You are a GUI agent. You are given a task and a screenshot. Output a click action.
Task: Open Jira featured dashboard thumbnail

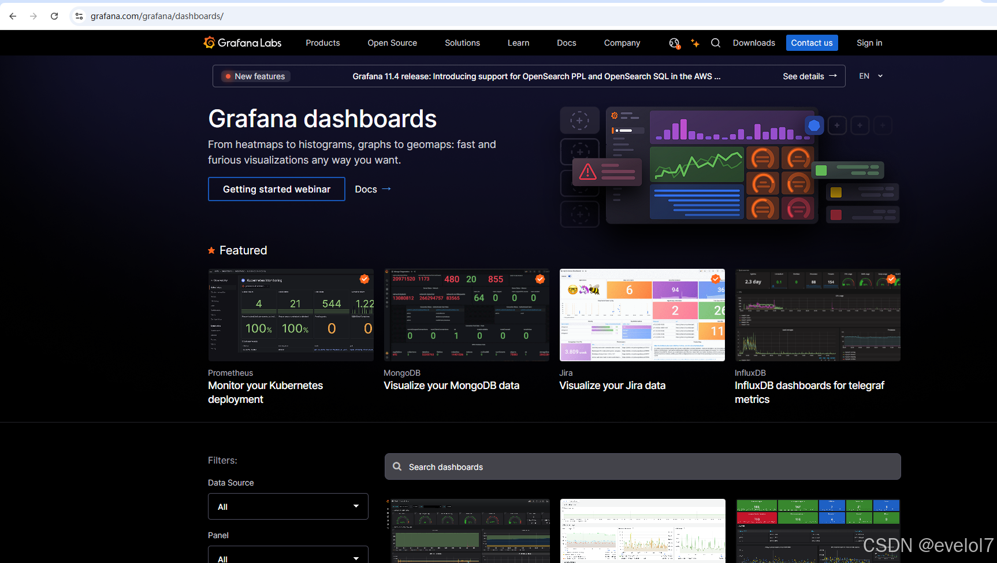(x=642, y=315)
